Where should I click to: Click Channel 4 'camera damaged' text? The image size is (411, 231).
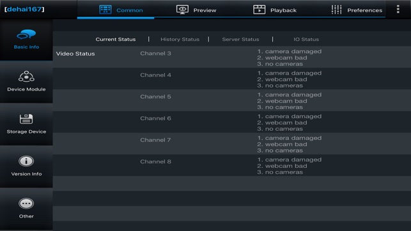pos(290,73)
